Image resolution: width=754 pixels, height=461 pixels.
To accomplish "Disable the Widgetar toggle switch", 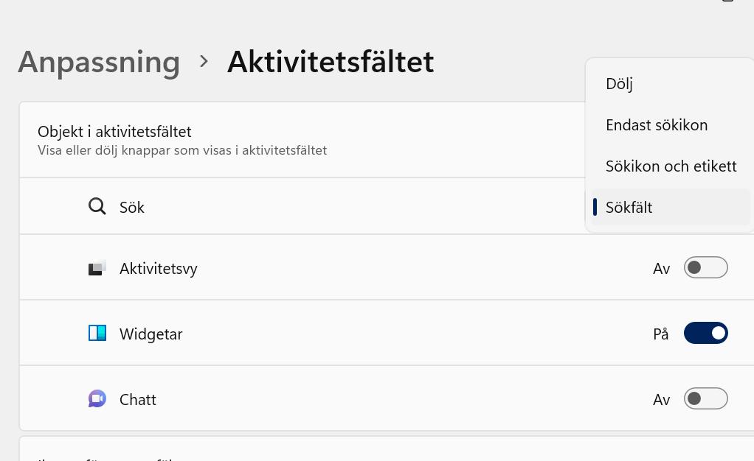I will coord(705,334).
